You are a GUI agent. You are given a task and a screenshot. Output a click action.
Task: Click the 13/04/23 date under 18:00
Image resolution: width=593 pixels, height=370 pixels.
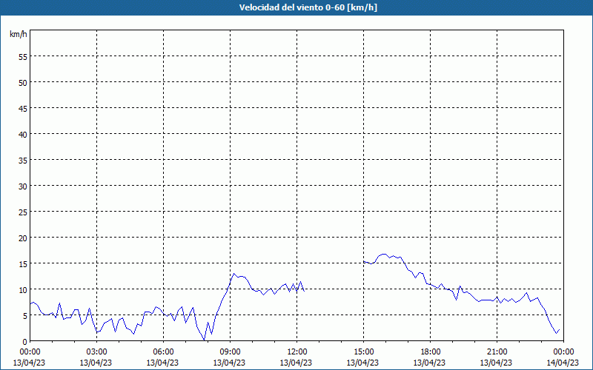pos(430,363)
